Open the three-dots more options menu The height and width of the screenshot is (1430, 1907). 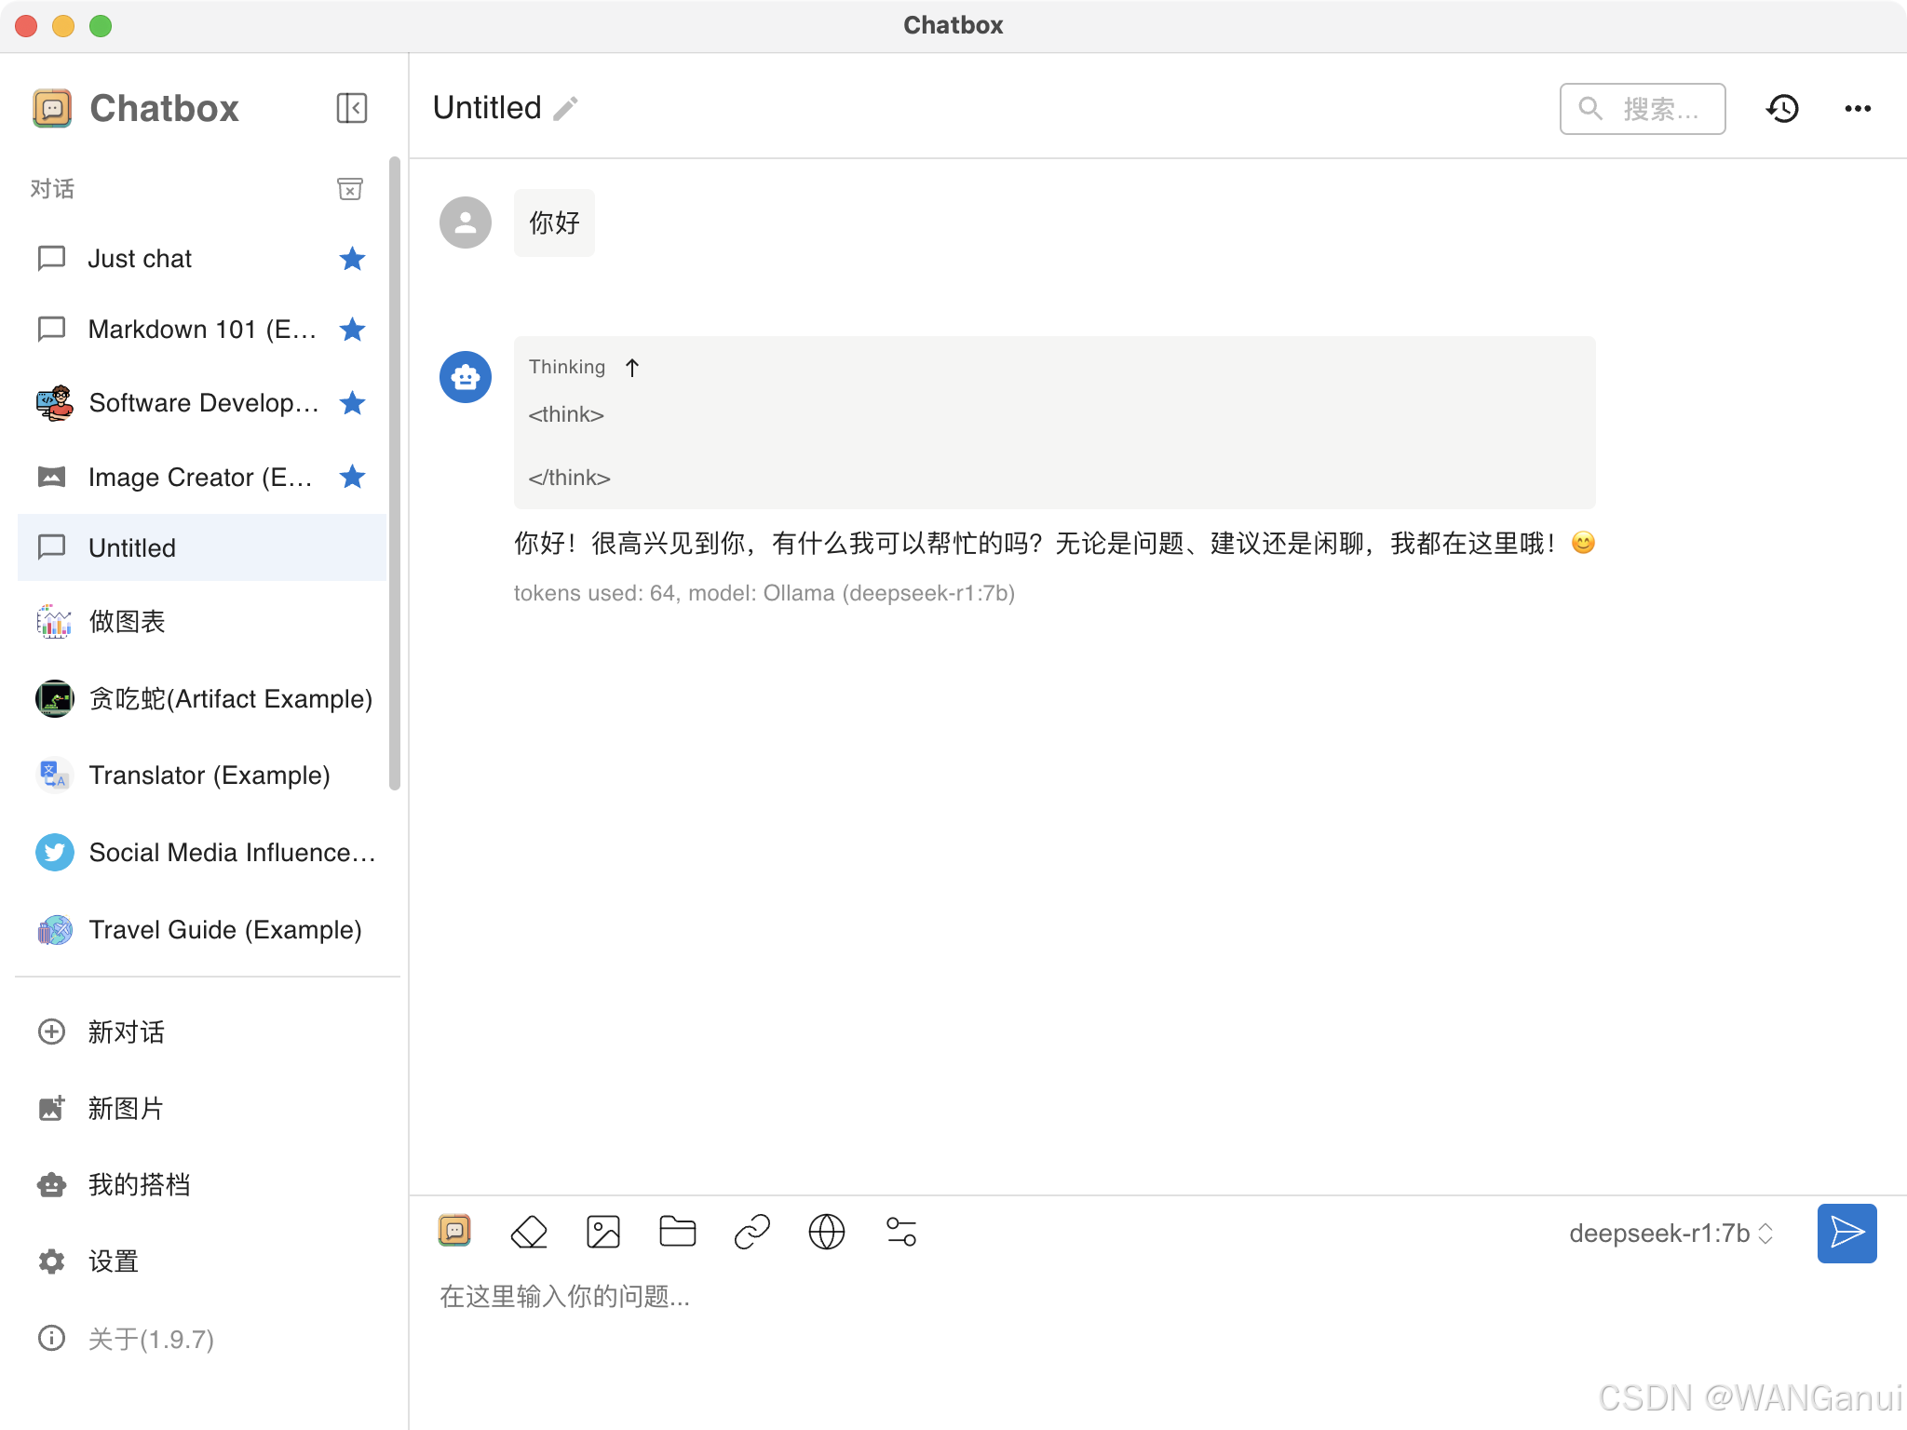(x=1858, y=109)
